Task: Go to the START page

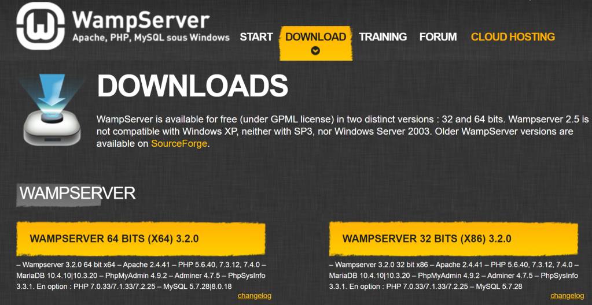Action: [256, 37]
